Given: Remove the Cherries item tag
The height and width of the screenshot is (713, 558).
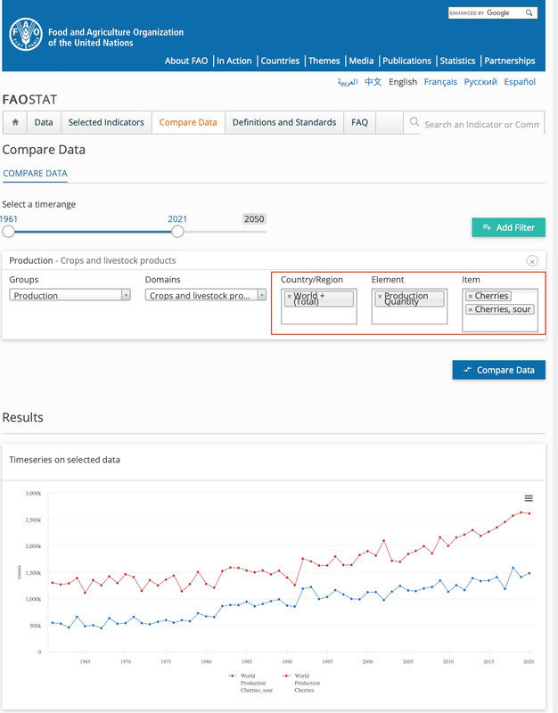Looking at the screenshot, I should click(471, 296).
